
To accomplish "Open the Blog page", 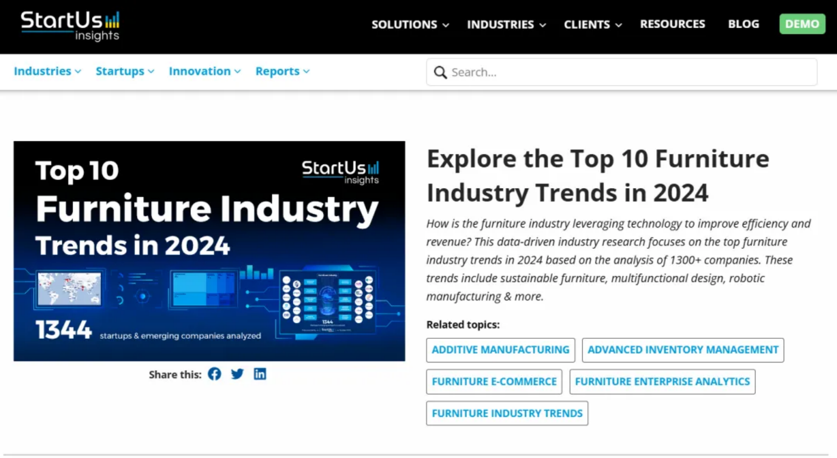I will tap(743, 24).
